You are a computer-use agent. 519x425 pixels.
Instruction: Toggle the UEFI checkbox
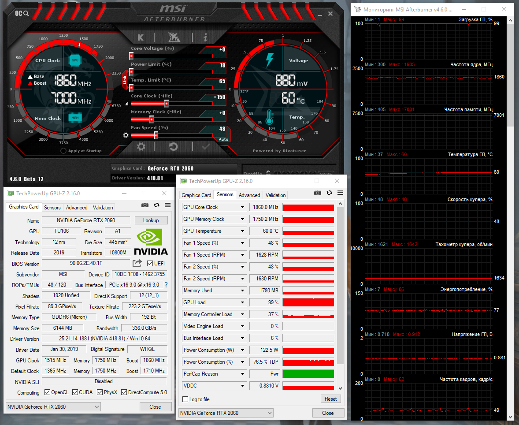(150, 264)
